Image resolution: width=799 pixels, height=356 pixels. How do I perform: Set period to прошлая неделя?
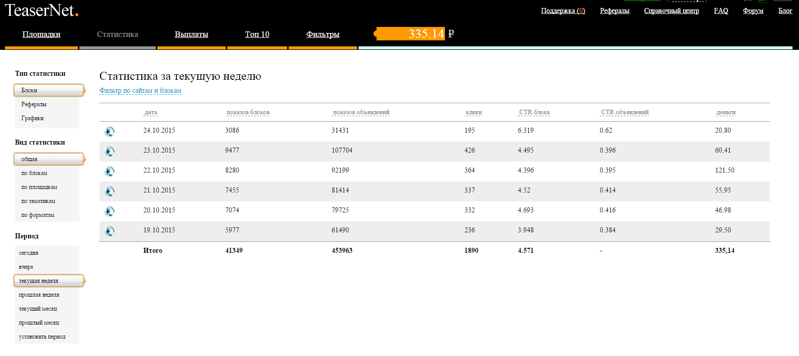coord(39,295)
